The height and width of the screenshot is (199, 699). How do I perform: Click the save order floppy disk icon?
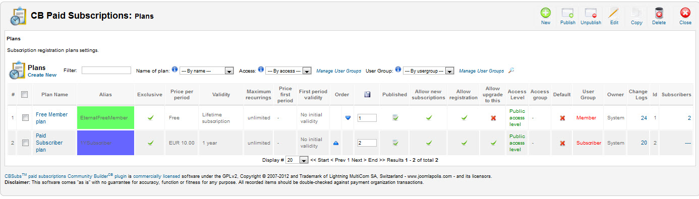pos(367,94)
